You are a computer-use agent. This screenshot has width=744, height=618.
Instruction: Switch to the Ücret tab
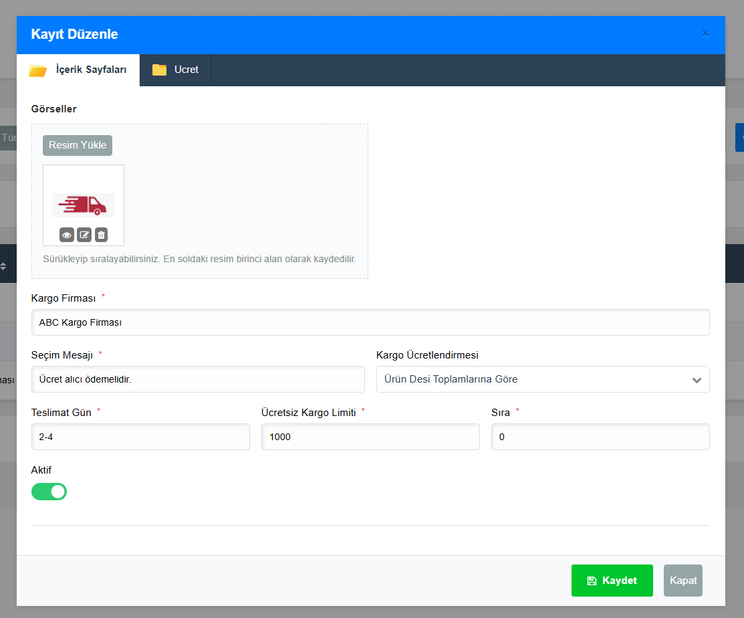[x=176, y=70]
